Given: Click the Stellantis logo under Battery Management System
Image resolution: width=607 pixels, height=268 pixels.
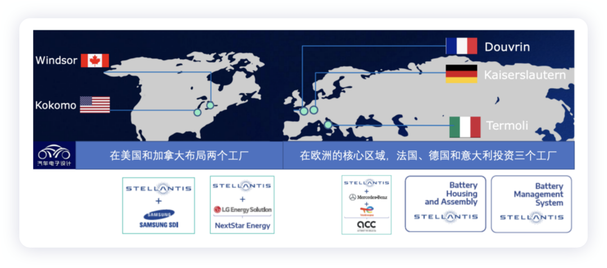Looking at the screenshot, I should tap(532, 217).
